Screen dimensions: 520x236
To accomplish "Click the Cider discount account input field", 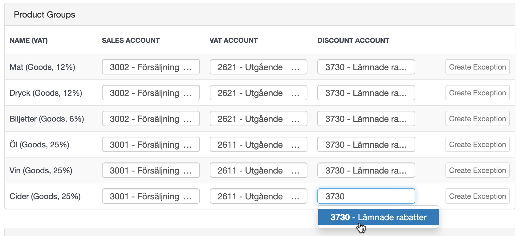I will click(366, 196).
